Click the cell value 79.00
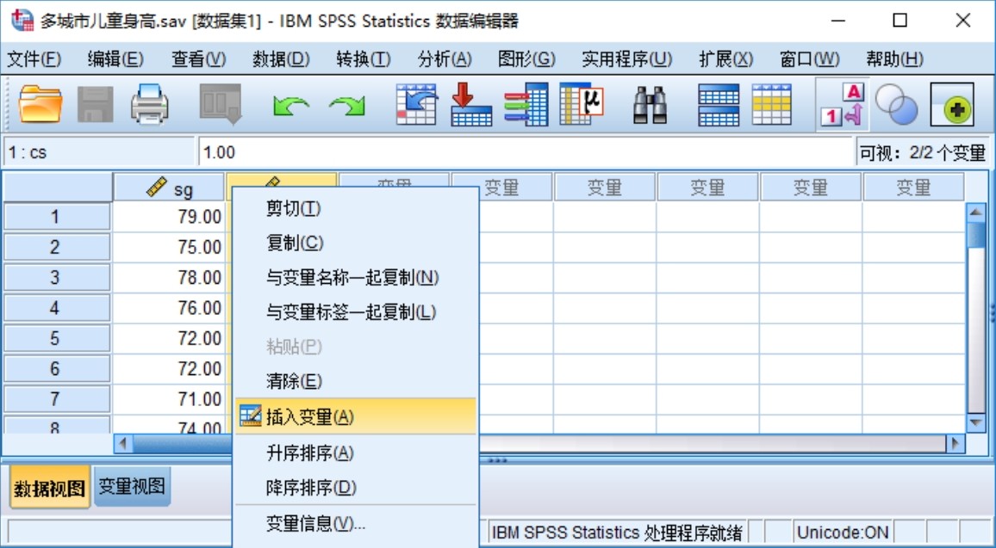The width and height of the screenshot is (996, 548). point(169,217)
